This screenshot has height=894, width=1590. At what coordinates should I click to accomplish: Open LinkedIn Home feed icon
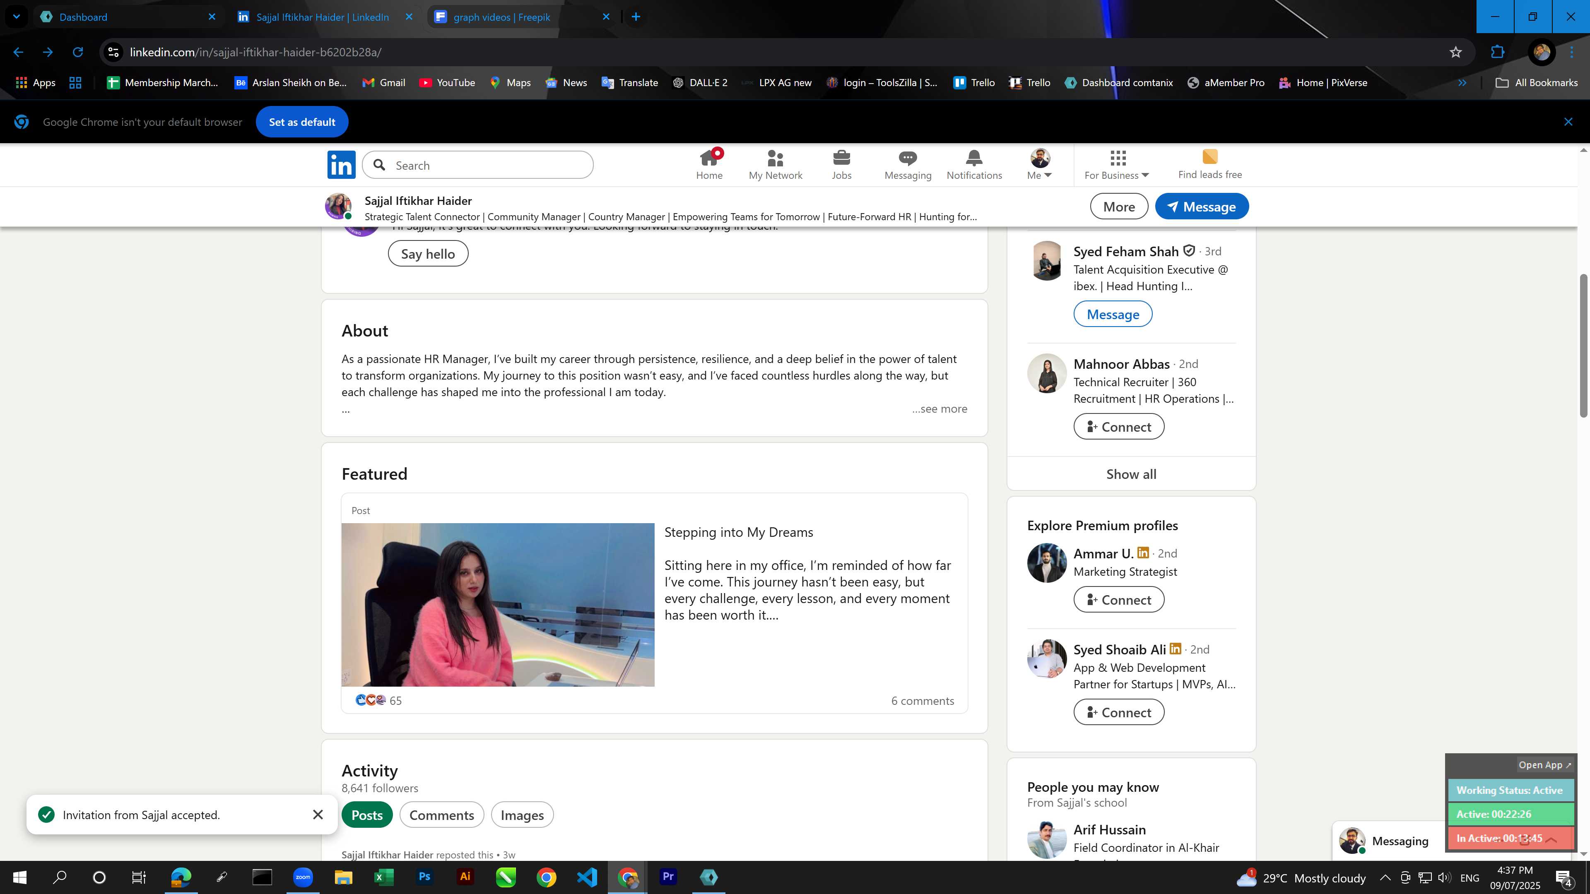tap(709, 165)
